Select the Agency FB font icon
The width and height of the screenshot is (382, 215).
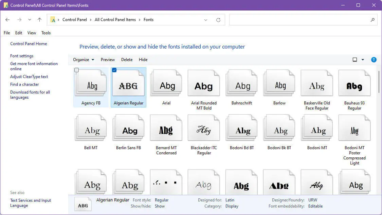point(91,83)
